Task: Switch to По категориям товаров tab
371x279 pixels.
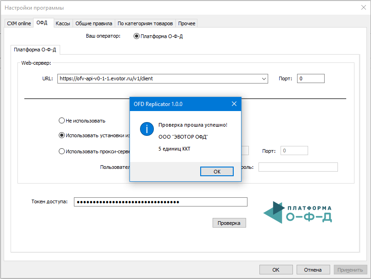Action: 145,23
